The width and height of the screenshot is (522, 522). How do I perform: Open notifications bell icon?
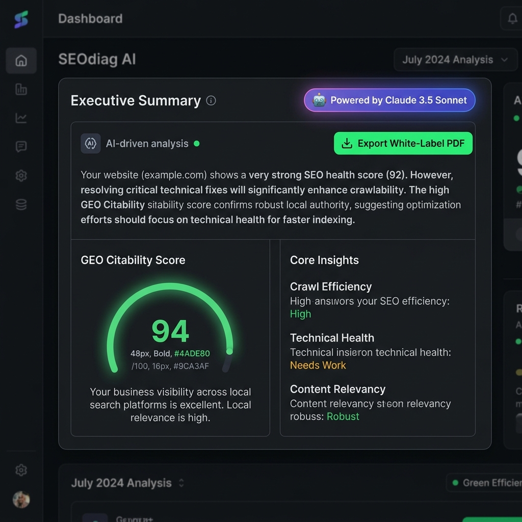[512, 19]
